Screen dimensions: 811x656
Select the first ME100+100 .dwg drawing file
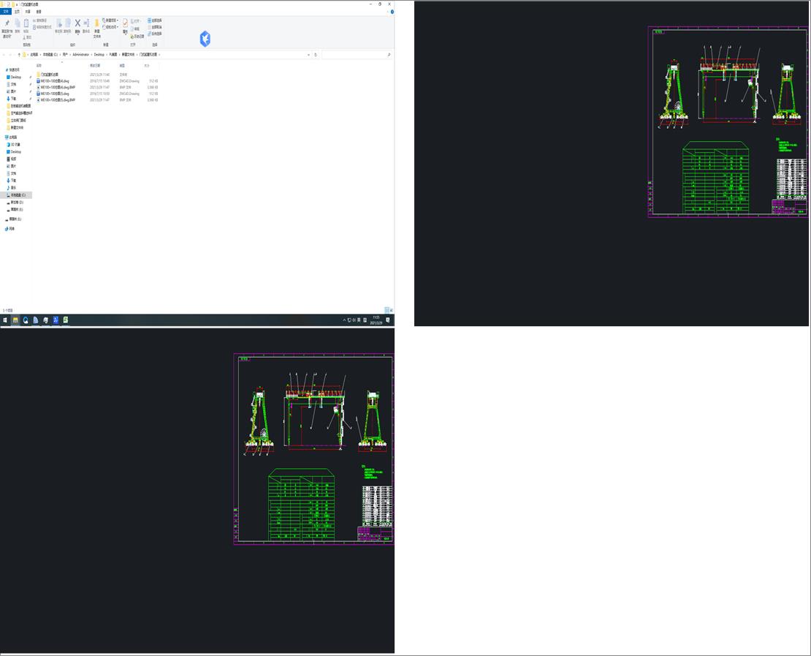point(54,80)
